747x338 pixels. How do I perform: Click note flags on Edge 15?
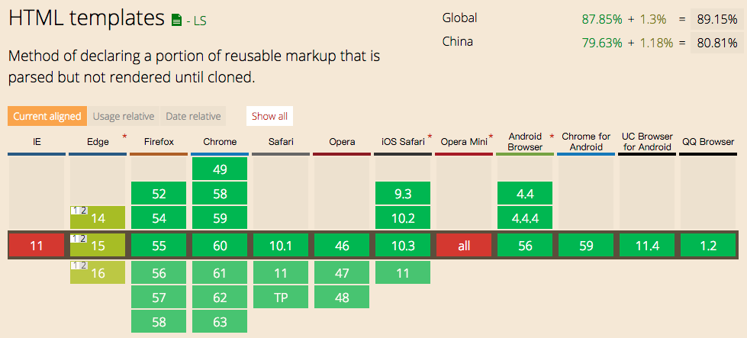[x=79, y=238]
